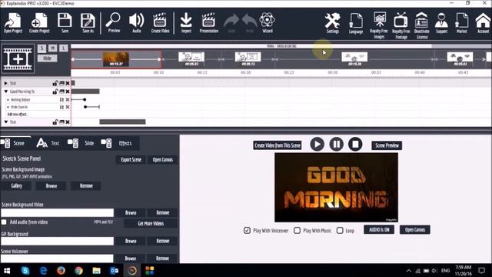Enable the Loop checkbox
Screen dimensions: 492x277
[x=340, y=231]
